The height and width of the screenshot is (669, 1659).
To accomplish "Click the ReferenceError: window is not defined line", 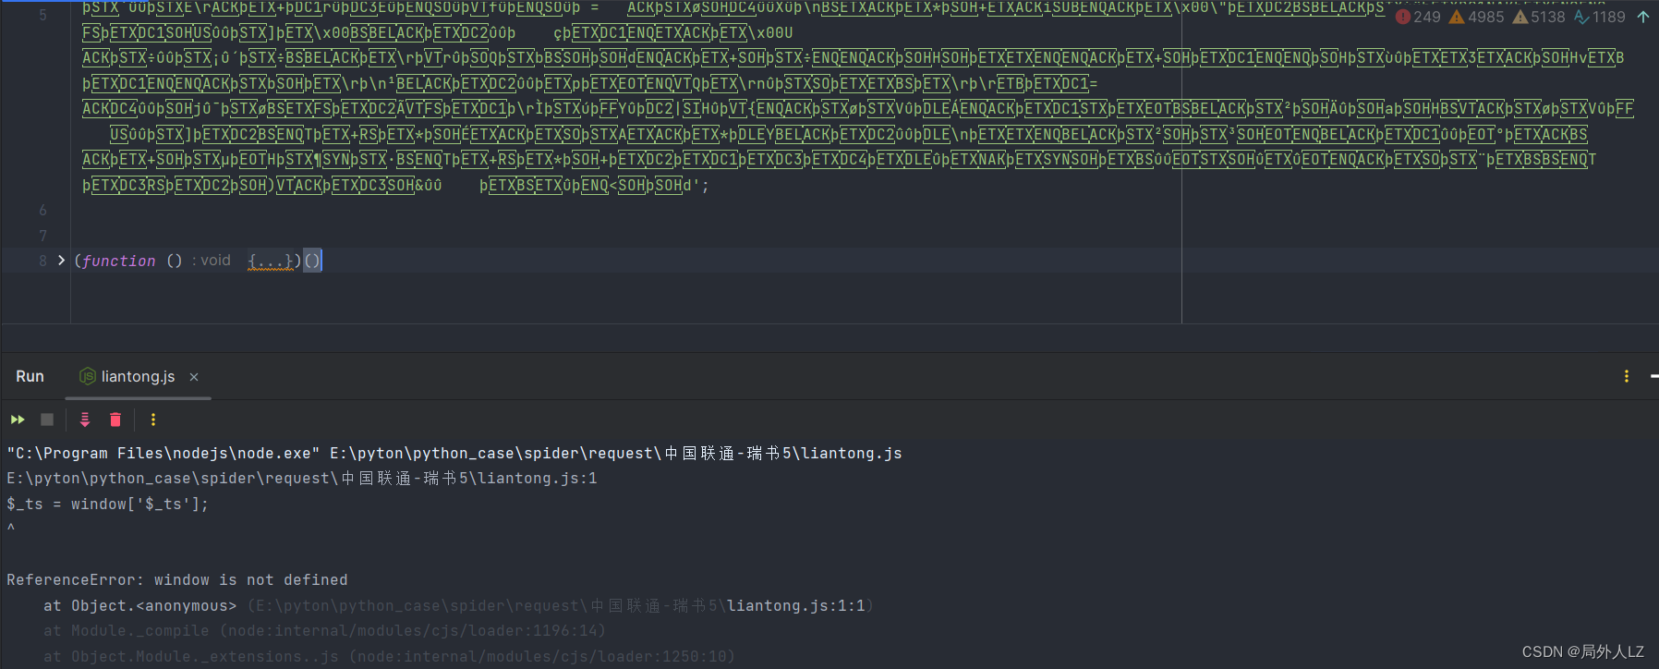I will point(177,579).
